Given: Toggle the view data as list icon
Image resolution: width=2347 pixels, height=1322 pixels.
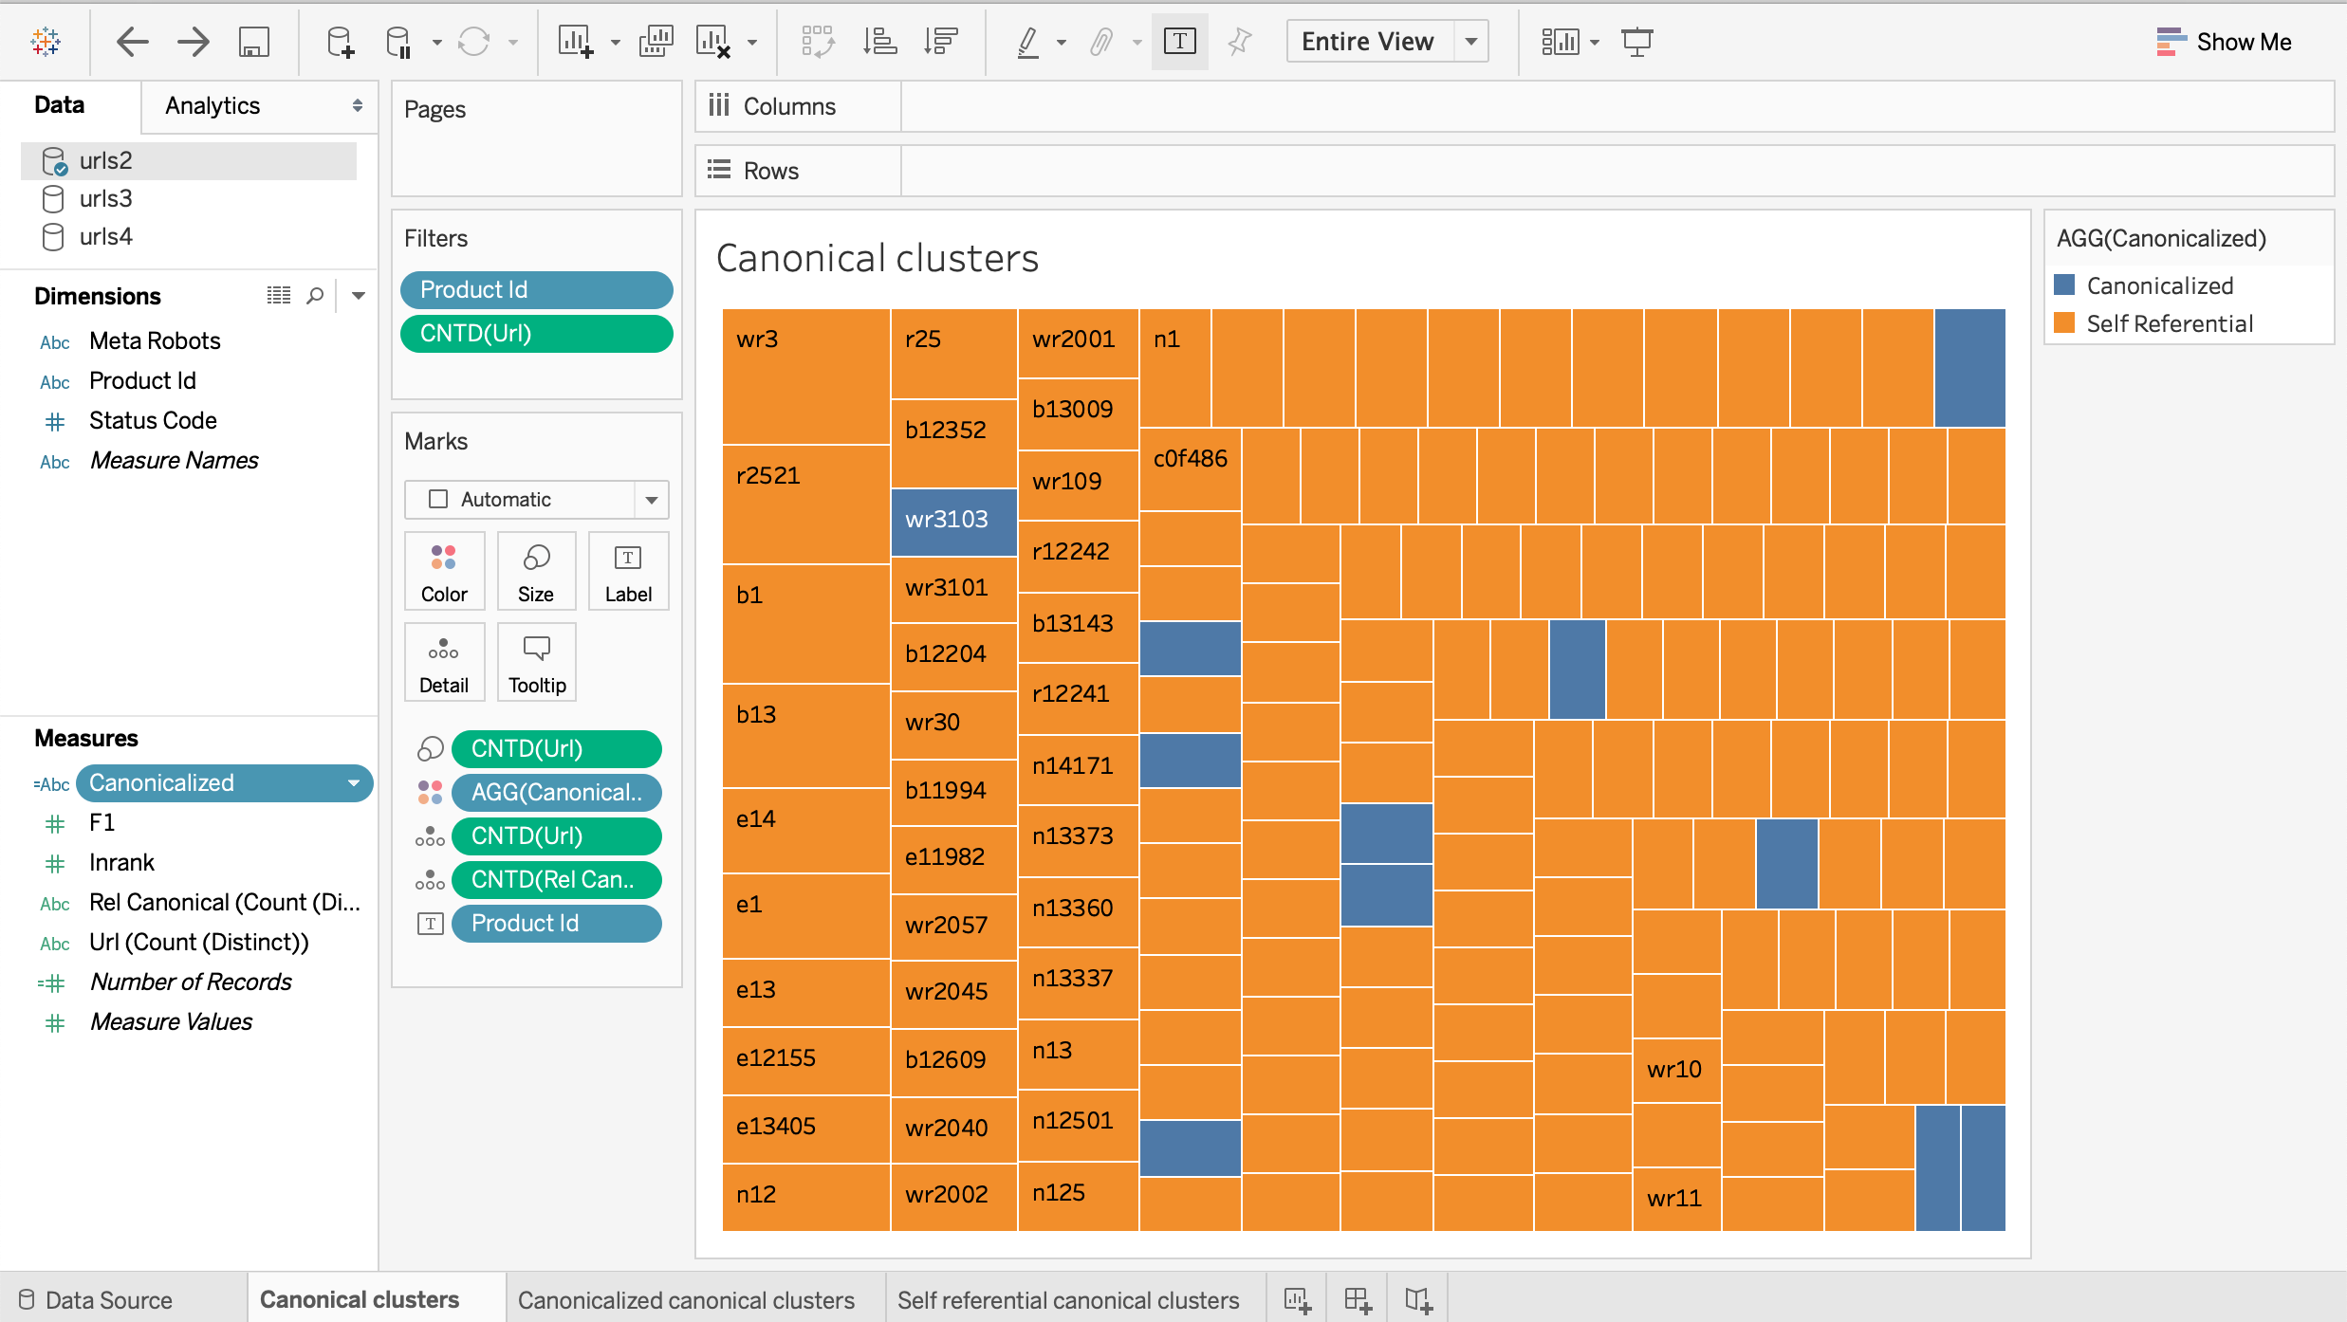Looking at the screenshot, I should (x=278, y=296).
